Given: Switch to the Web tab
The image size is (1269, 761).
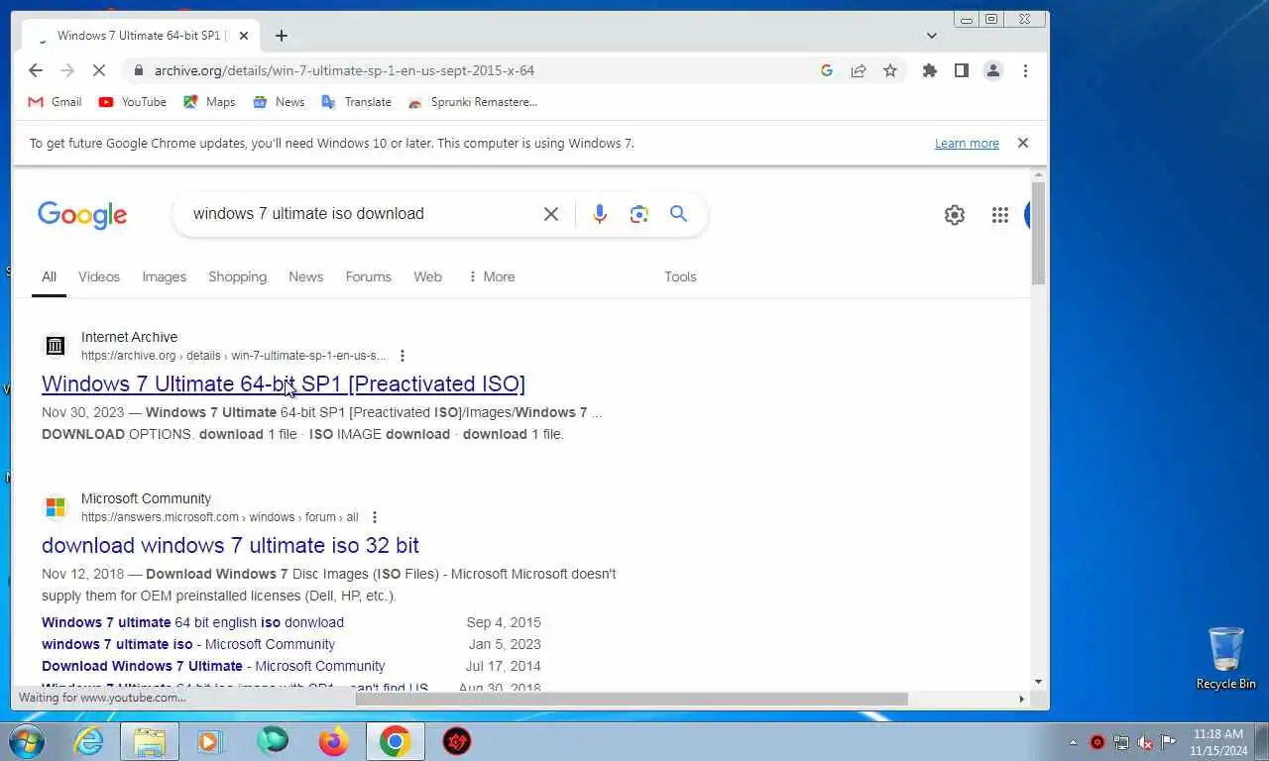Looking at the screenshot, I should (x=428, y=276).
